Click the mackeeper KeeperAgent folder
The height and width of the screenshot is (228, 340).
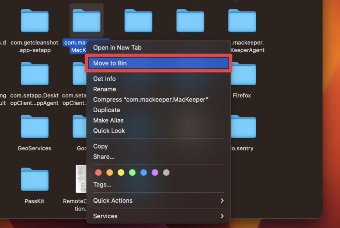point(242,21)
